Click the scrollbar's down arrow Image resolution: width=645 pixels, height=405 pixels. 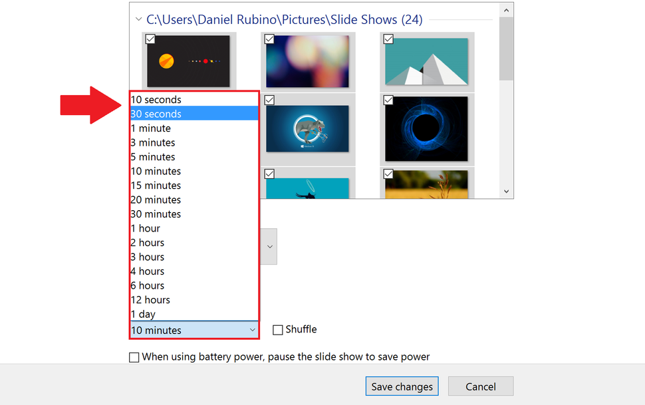point(506,191)
